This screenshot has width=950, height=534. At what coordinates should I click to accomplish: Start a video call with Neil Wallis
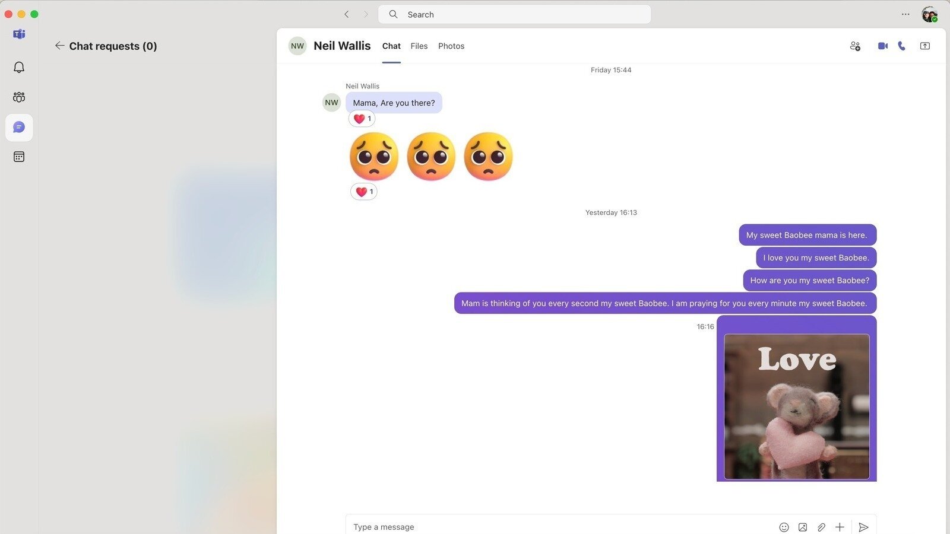coord(882,46)
